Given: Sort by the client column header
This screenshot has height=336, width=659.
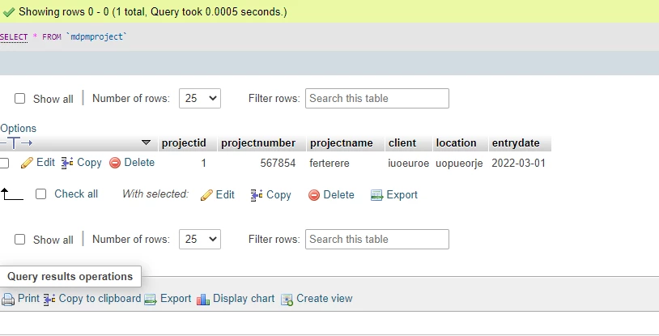Looking at the screenshot, I should click(402, 143).
